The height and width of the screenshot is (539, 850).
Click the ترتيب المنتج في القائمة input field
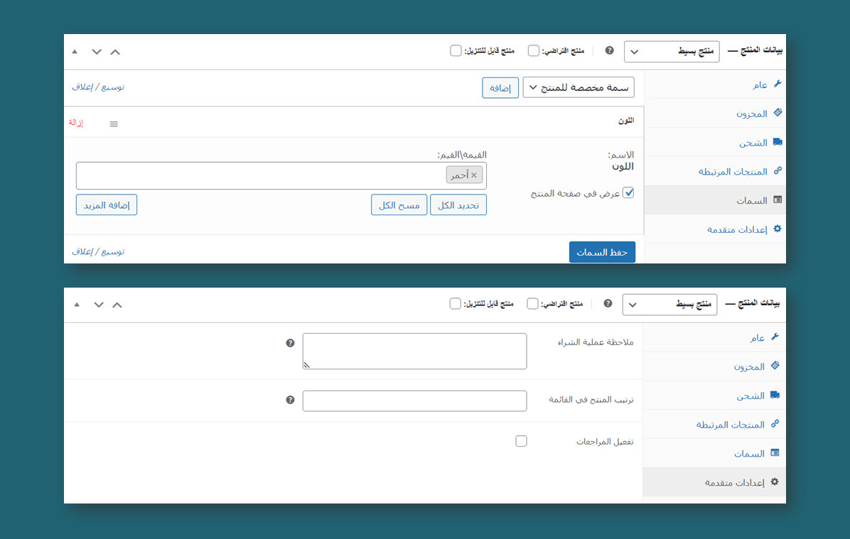[414, 401]
